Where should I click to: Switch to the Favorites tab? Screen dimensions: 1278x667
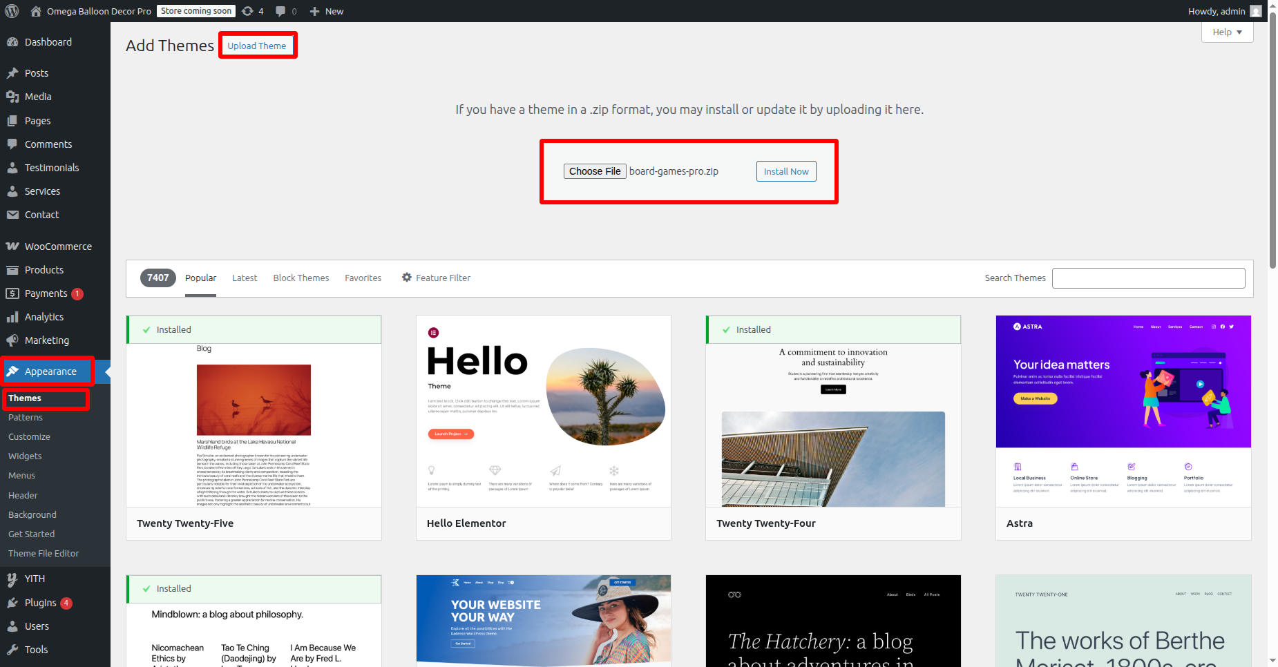click(x=363, y=278)
